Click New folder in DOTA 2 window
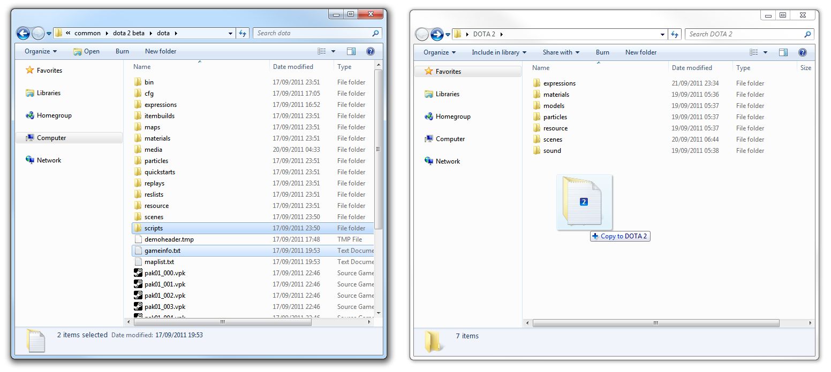 pos(641,52)
